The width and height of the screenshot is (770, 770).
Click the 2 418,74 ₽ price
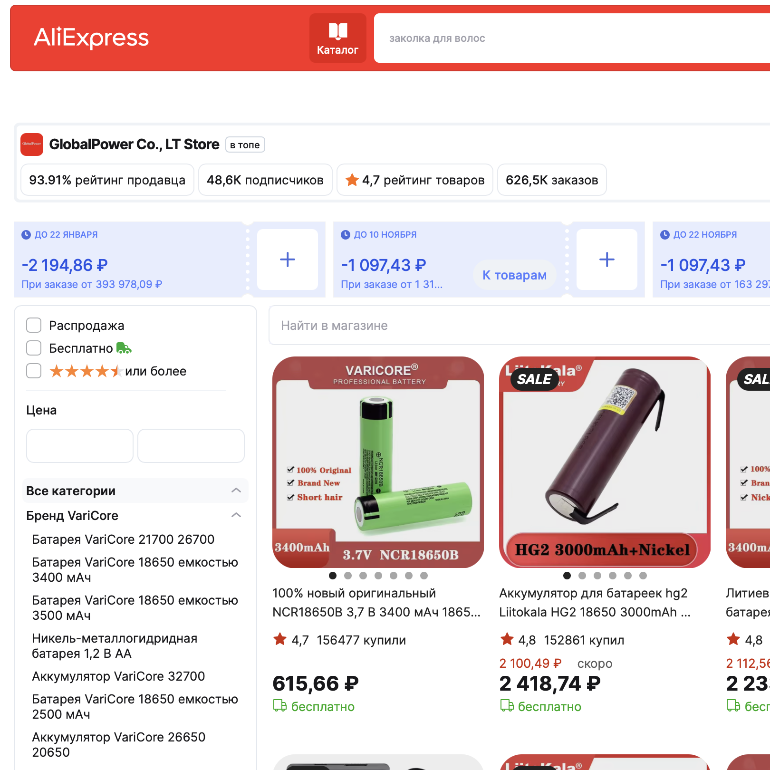pos(550,684)
